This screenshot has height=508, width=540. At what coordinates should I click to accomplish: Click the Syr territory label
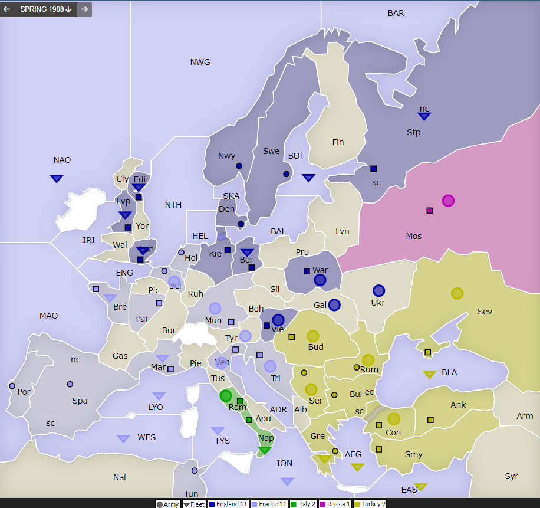point(512,476)
